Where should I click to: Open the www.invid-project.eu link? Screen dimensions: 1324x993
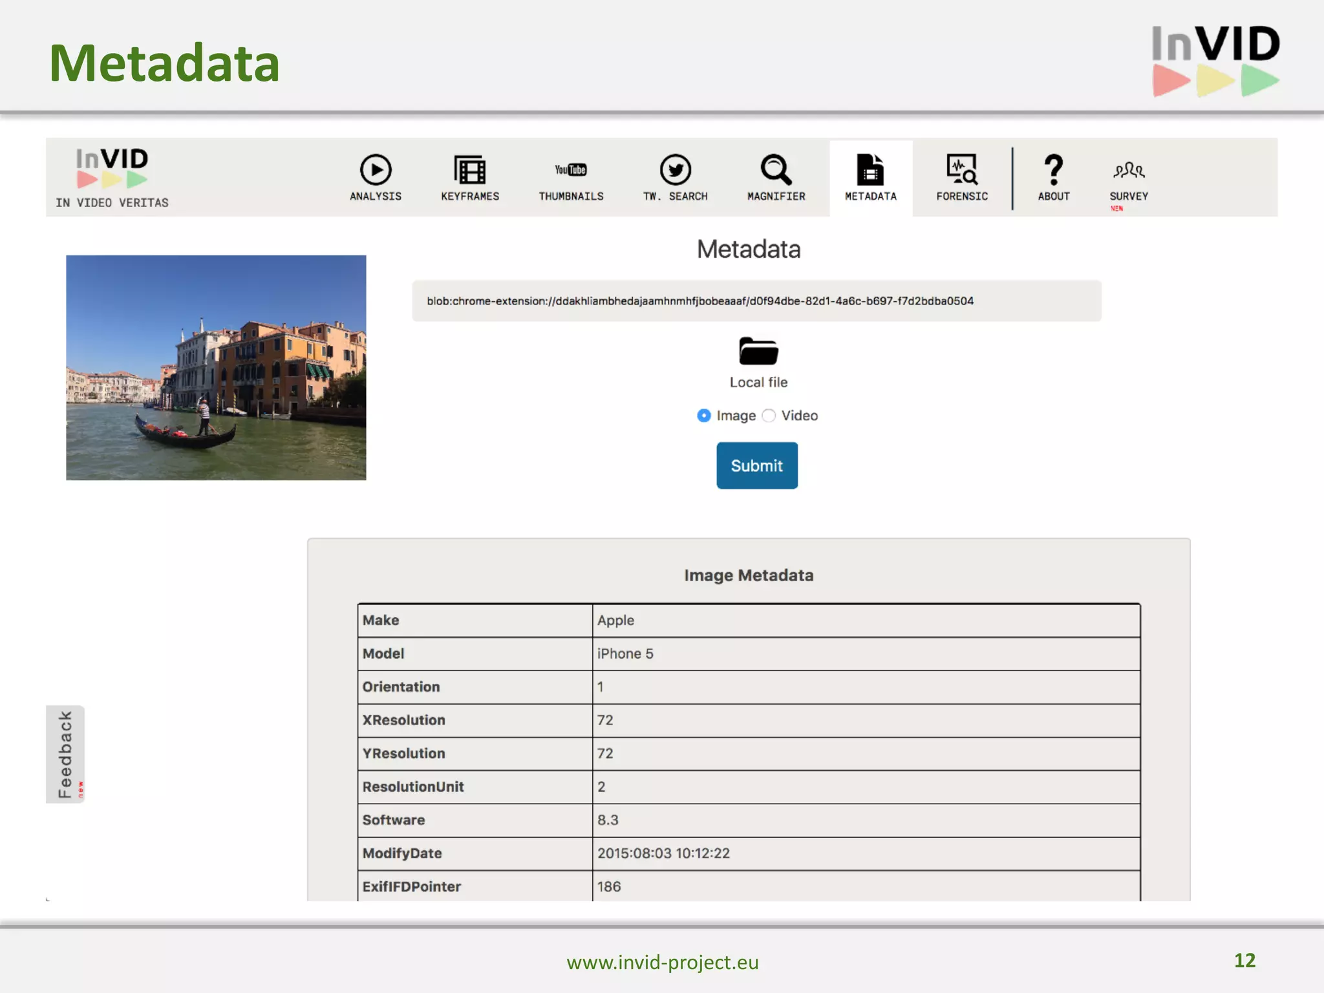[x=663, y=963]
